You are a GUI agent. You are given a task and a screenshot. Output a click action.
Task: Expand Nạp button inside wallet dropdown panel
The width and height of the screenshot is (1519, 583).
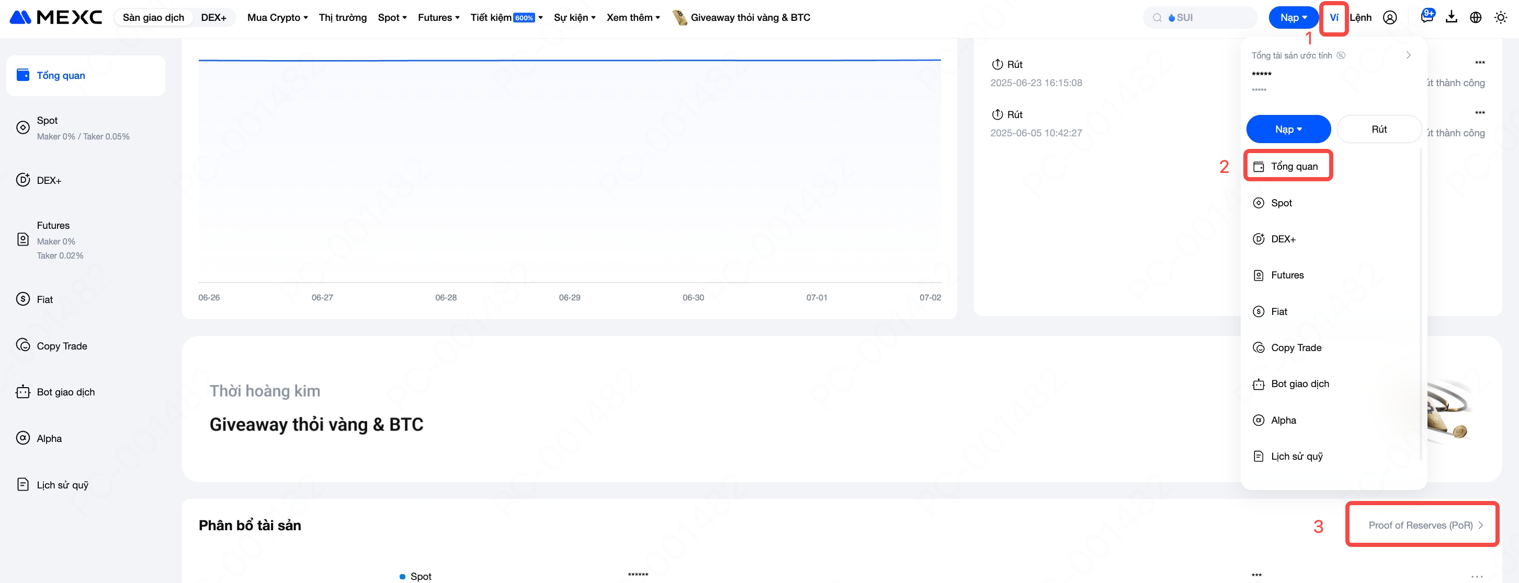pos(1288,129)
